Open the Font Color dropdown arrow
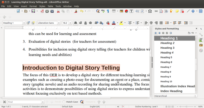The image size is (204, 108). pos(117,23)
